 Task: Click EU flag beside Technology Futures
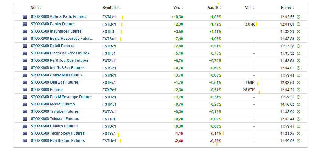25,134
